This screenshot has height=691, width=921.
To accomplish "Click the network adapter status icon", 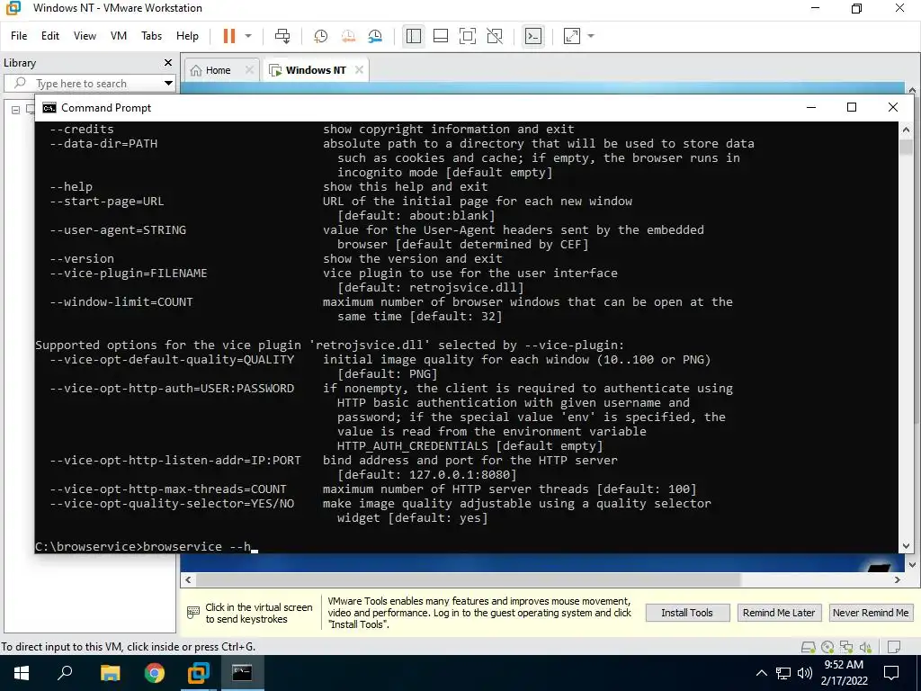I will tap(846, 648).
